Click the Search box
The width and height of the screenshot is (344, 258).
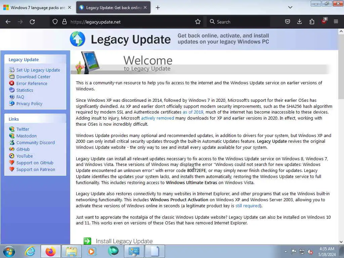point(239,22)
